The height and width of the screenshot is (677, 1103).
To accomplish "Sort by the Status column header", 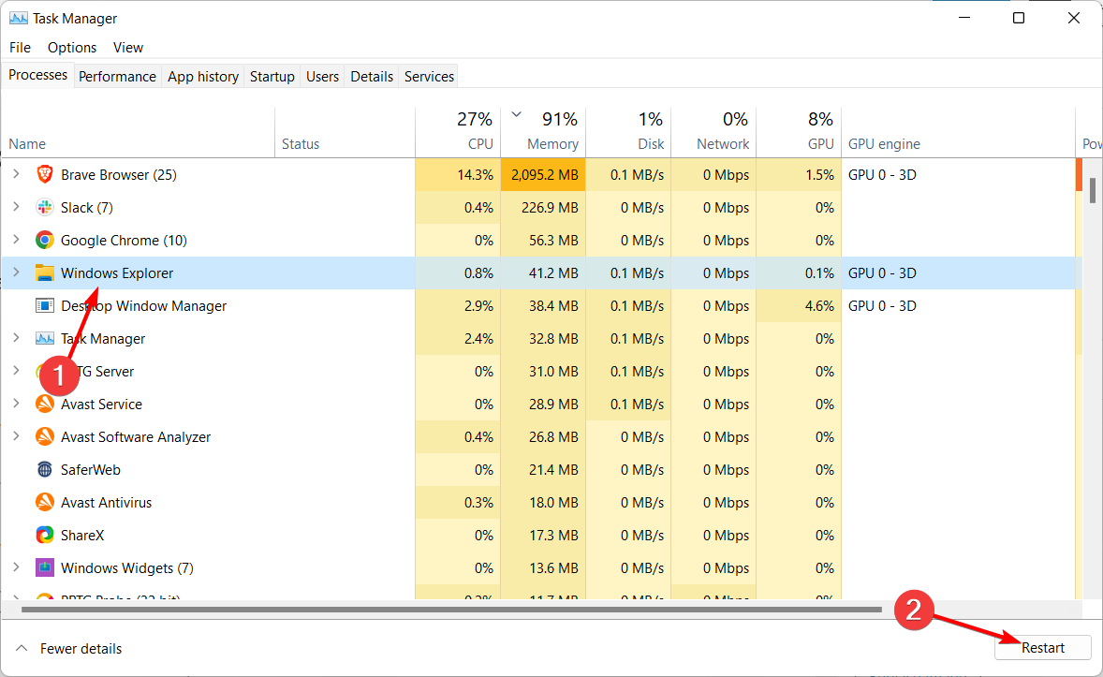I will pos(345,132).
